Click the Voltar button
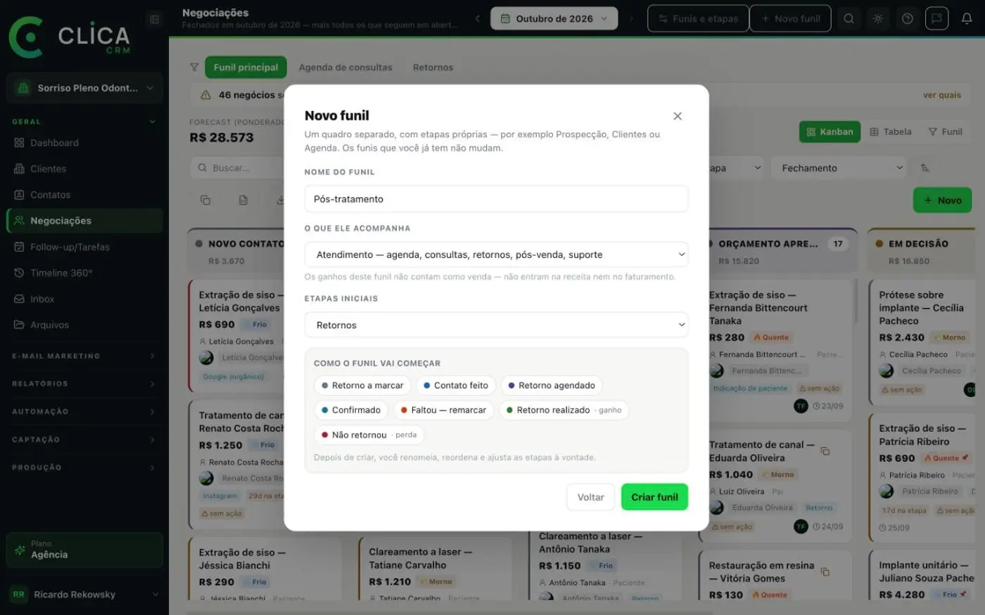The image size is (985, 615). tap(591, 497)
